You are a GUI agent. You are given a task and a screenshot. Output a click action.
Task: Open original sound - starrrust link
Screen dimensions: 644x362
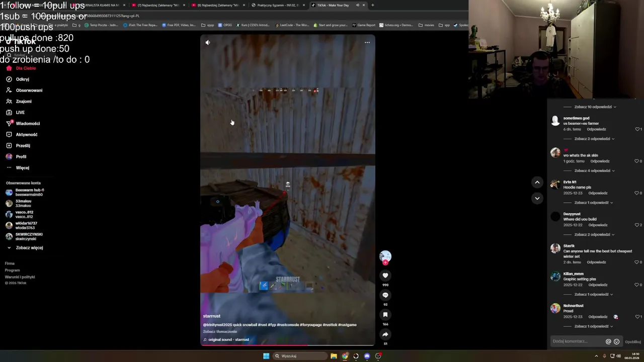pos(228,340)
